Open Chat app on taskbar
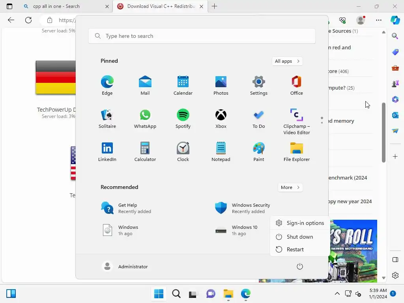 click(211, 294)
